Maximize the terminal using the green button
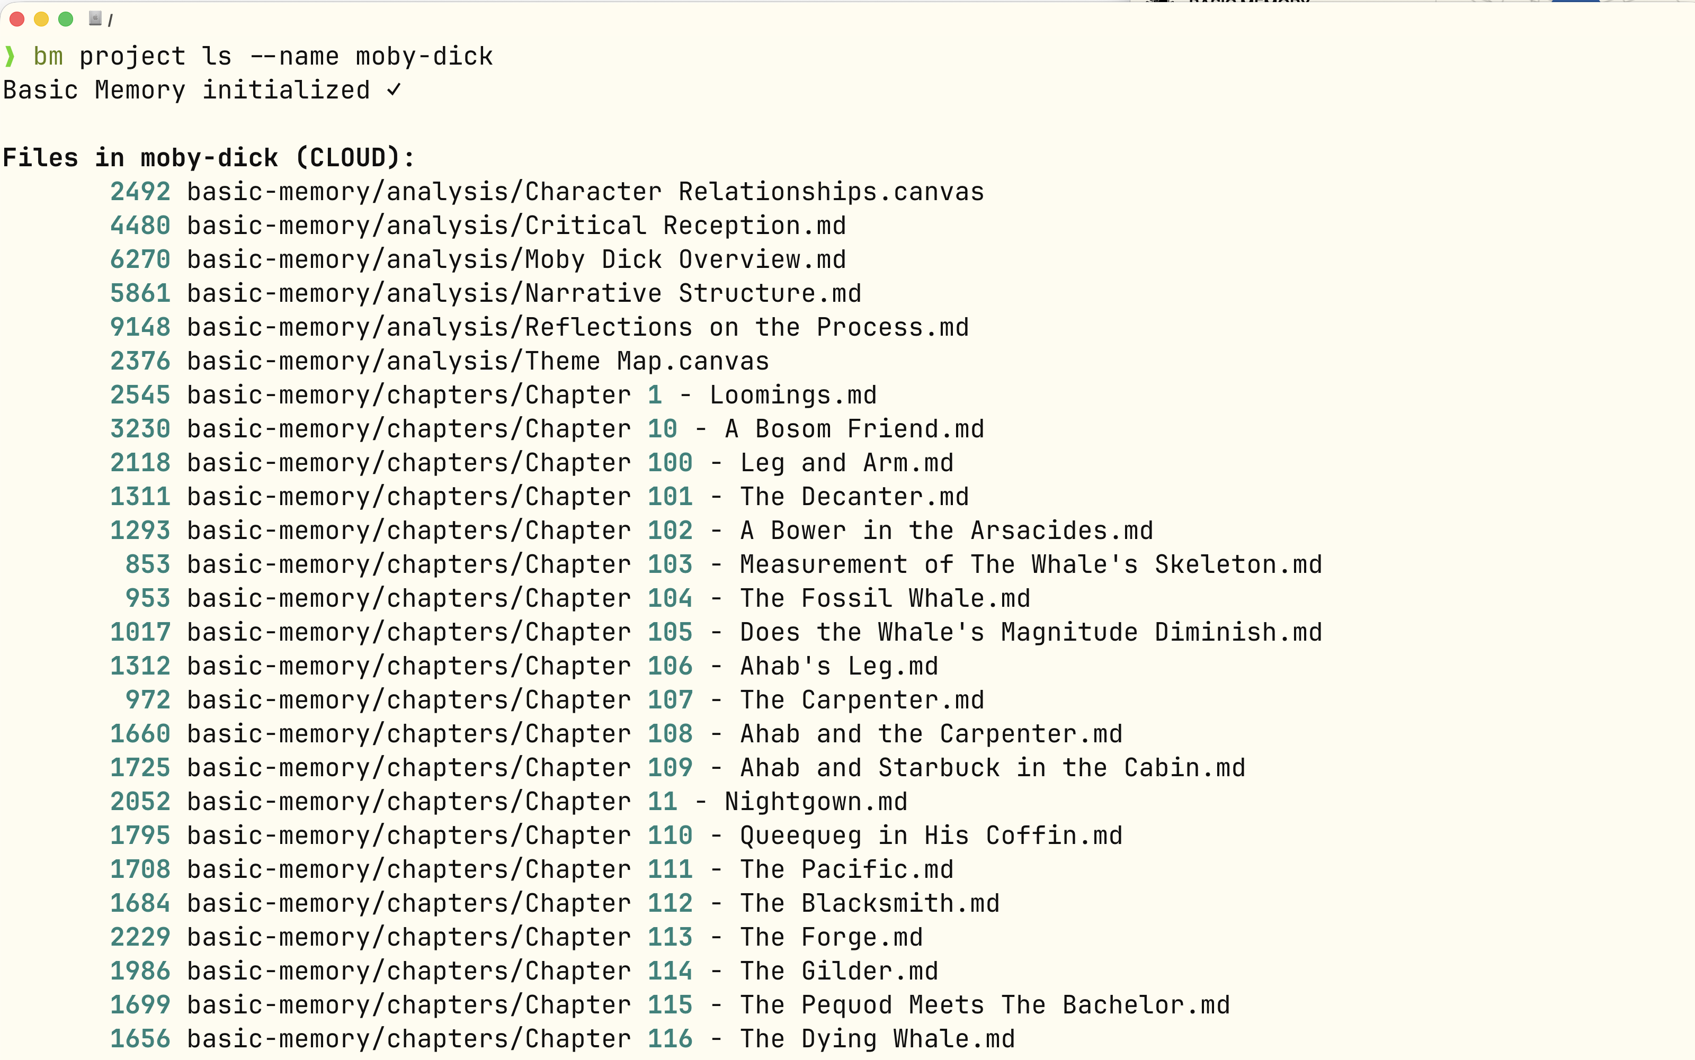 [x=66, y=19]
